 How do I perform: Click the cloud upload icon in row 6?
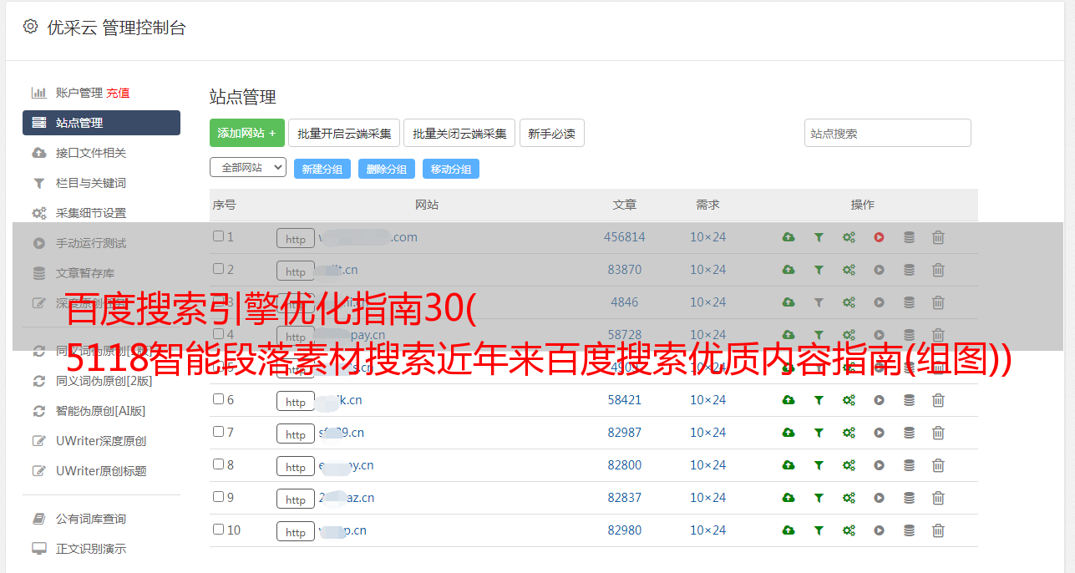[789, 400]
